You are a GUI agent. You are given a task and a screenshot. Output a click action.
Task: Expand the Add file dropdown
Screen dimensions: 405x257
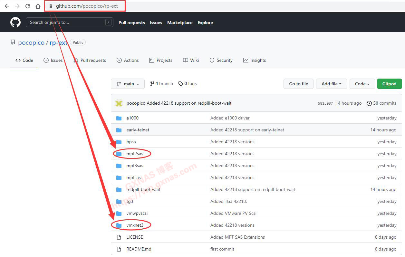pyautogui.click(x=331, y=84)
